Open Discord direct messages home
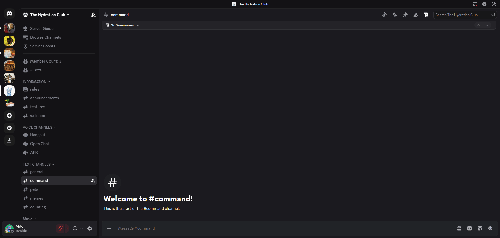Image resolution: width=500 pixels, height=238 pixels. click(x=9, y=13)
